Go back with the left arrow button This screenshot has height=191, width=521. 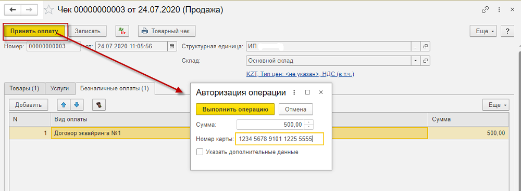[13, 9]
